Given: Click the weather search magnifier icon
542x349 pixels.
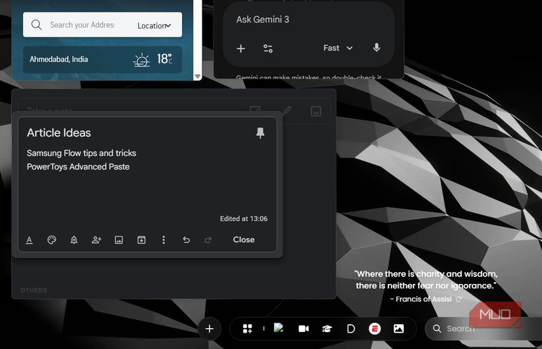Looking at the screenshot, I should (x=36, y=25).
